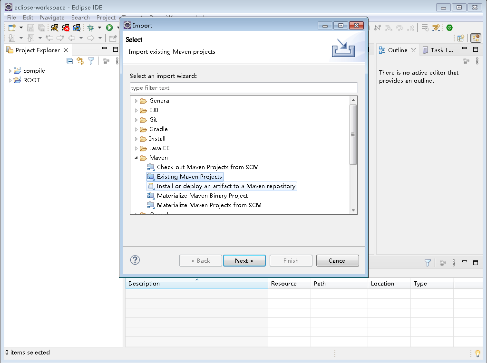Open Project Explorer View Menu dots
This screenshot has width=487, height=363.
tap(117, 61)
